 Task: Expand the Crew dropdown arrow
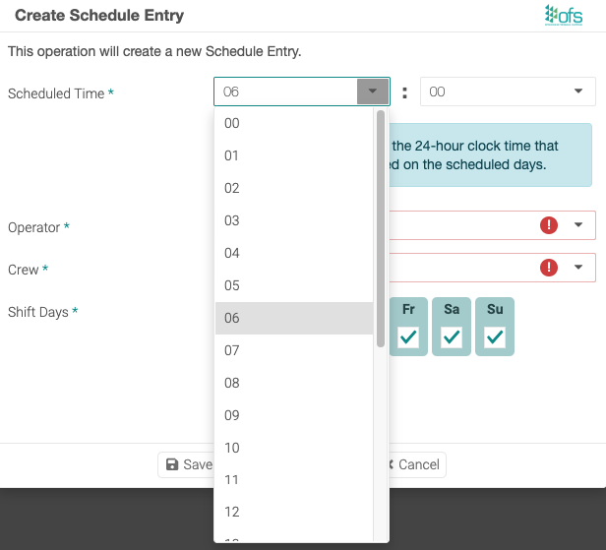pos(578,267)
